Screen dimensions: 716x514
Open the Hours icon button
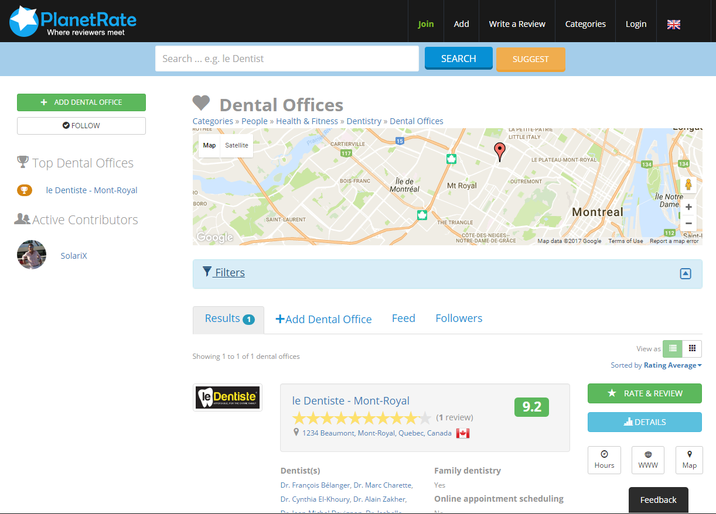604,460
